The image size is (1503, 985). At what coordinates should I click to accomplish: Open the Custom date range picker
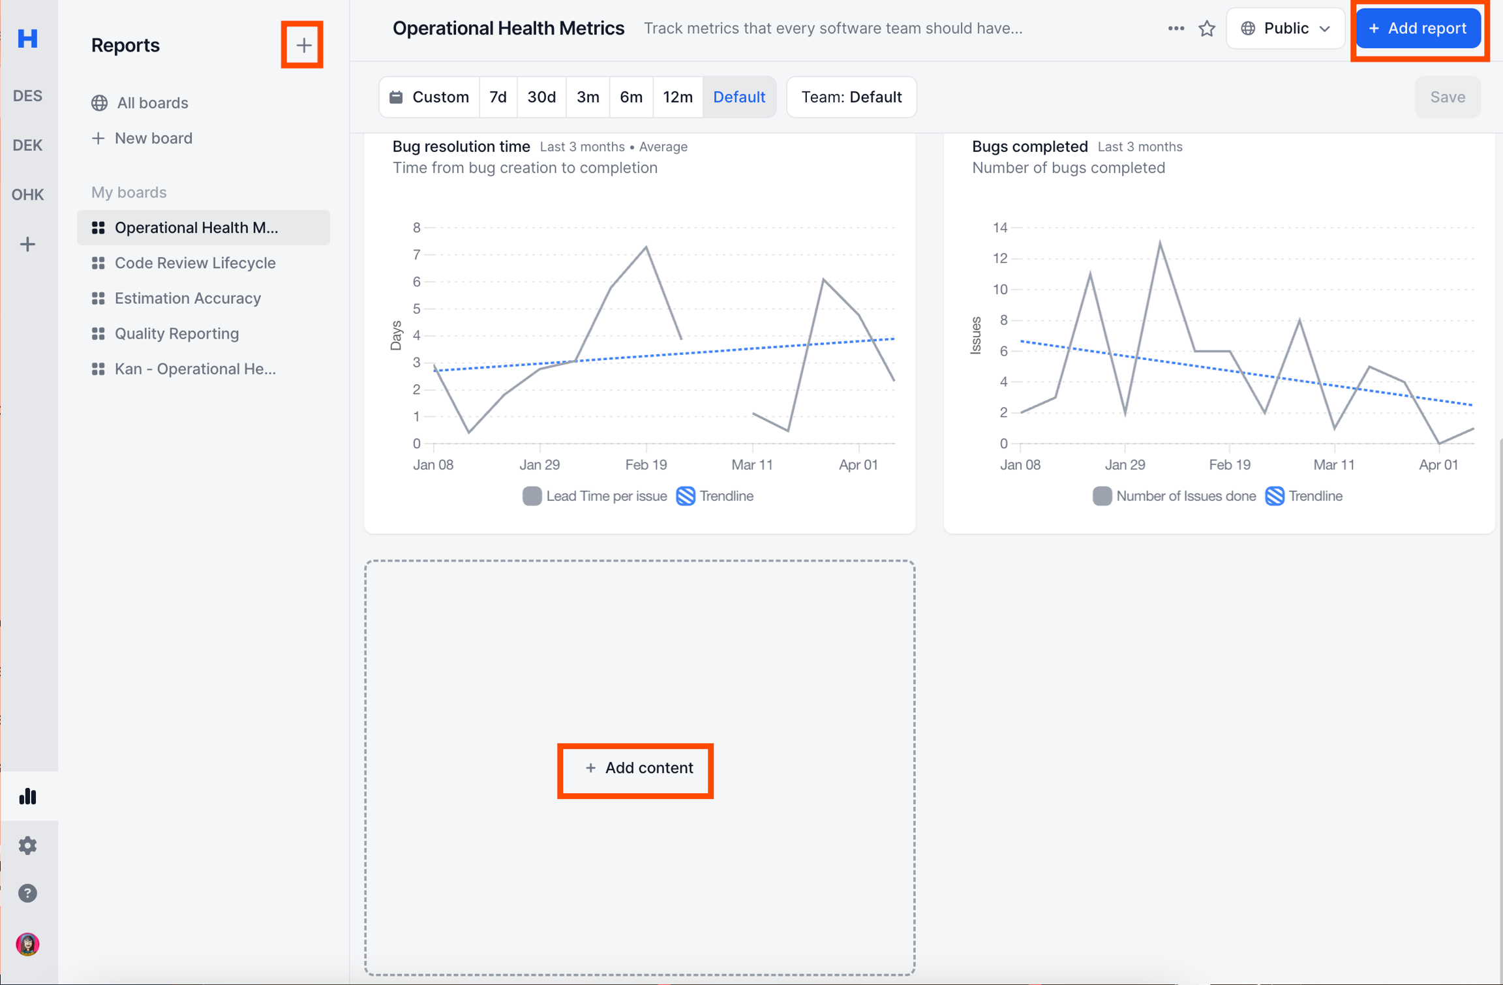(430, 97)
